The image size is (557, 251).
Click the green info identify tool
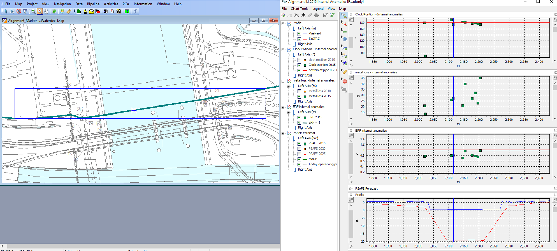[x=54, y=11]
